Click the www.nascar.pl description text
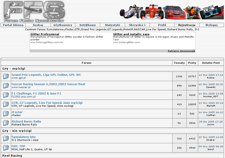Viewport: 225px width, 158px height. (x=21, y=87)
